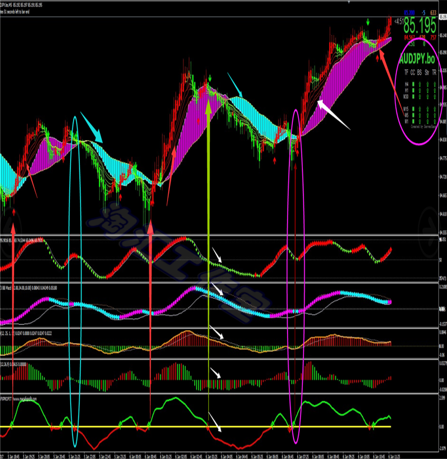The width and height of the screenshot is (447, 459).
Task: Click the M5 row CC green square
Action: [413, 115]
